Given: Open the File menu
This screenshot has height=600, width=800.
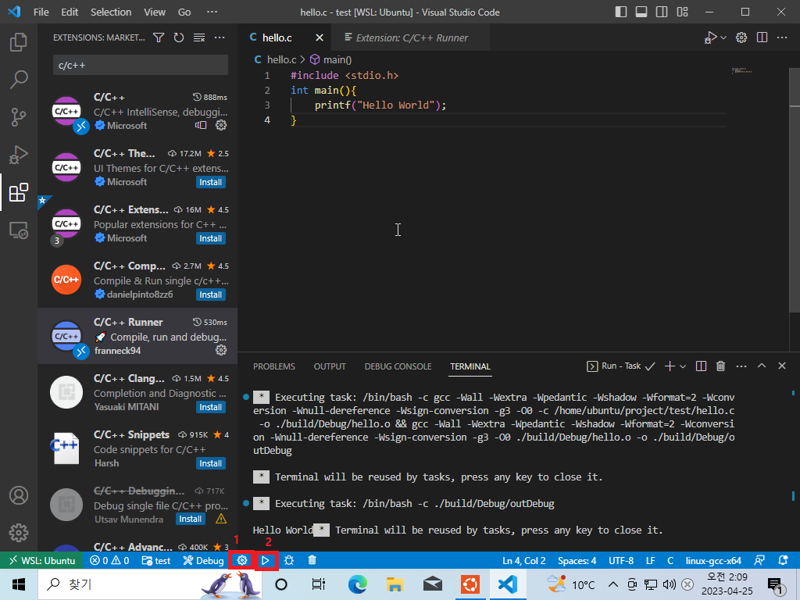Looking at the screenshot, I should 41,12.
